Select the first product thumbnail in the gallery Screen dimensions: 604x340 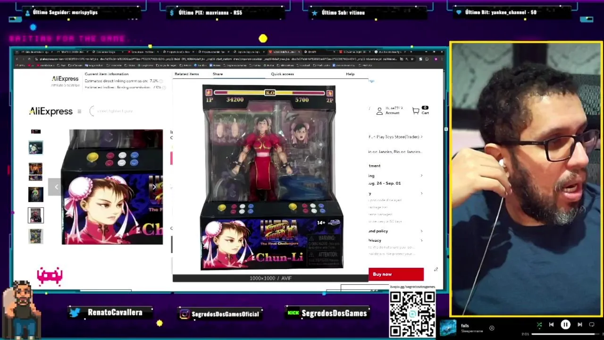[x=36, y=132]
